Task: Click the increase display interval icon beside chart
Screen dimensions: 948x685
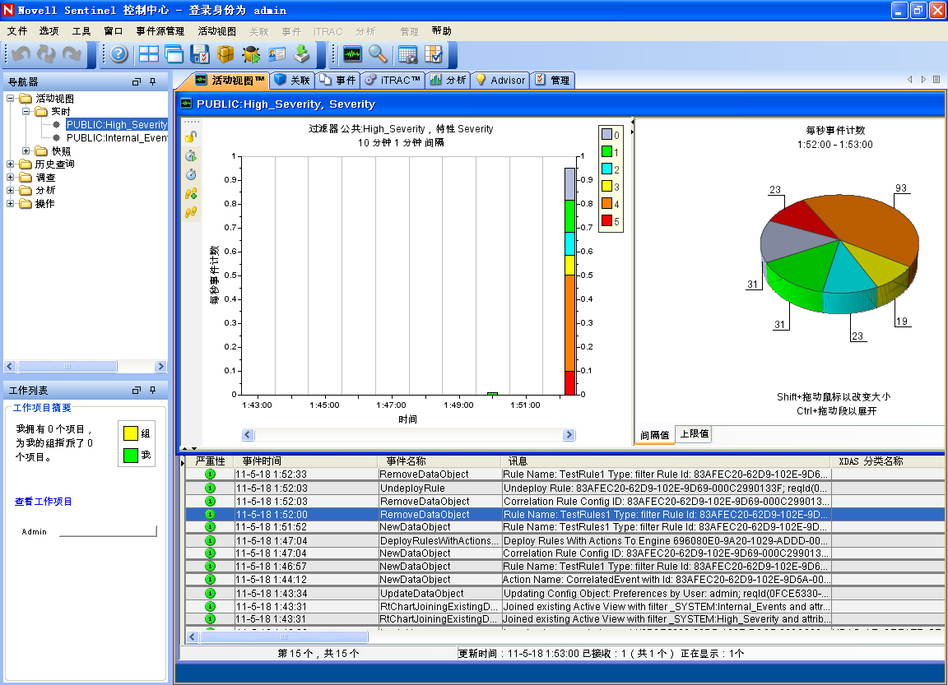Action: 191,156
